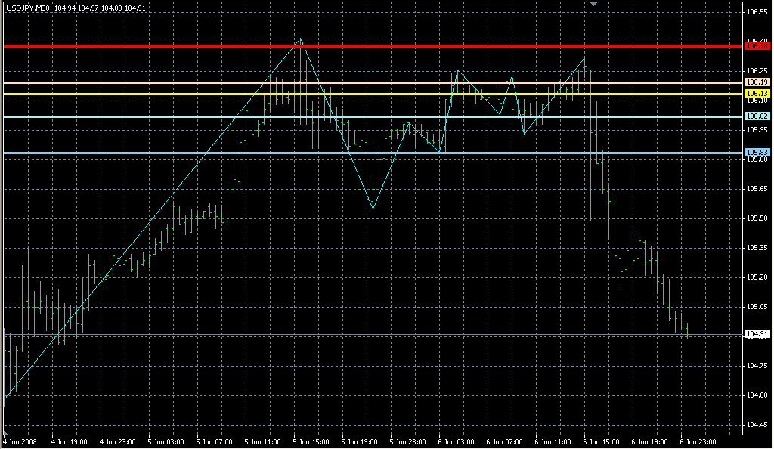
Task: Click the current price 104.91 label
Action: 757,334
